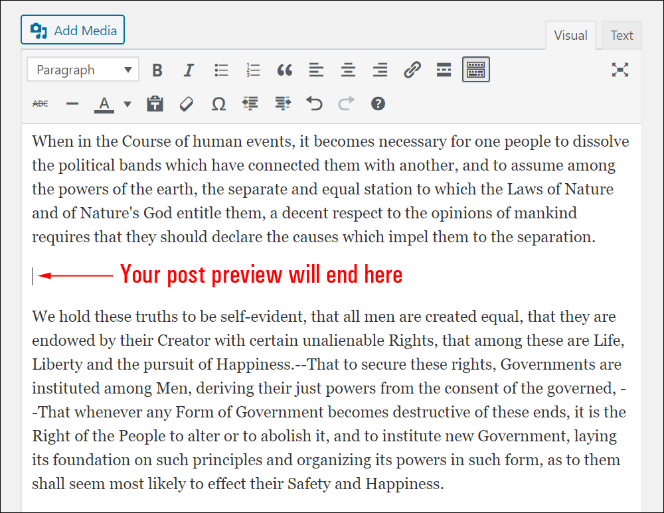Viewport: 664px width, 513px height.
Task: Open the special character omega tool
Action: tap(218, 104)
